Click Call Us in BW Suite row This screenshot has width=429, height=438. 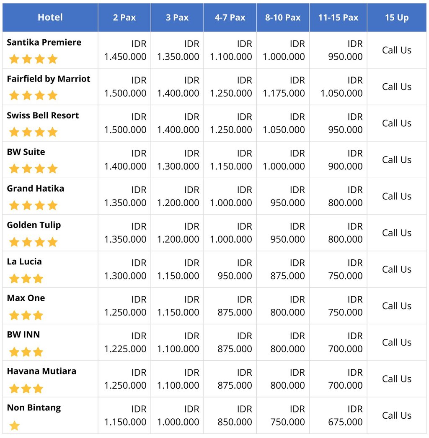[x=397, y=160]
